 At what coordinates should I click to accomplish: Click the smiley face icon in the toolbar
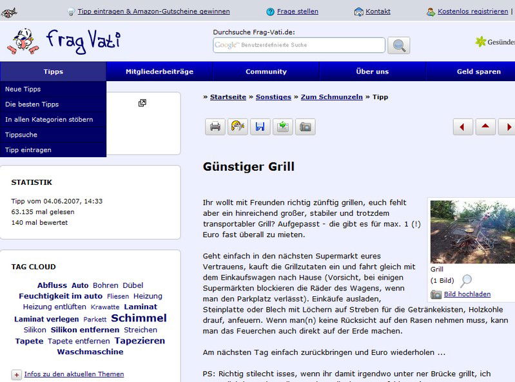tap(237, 127)
